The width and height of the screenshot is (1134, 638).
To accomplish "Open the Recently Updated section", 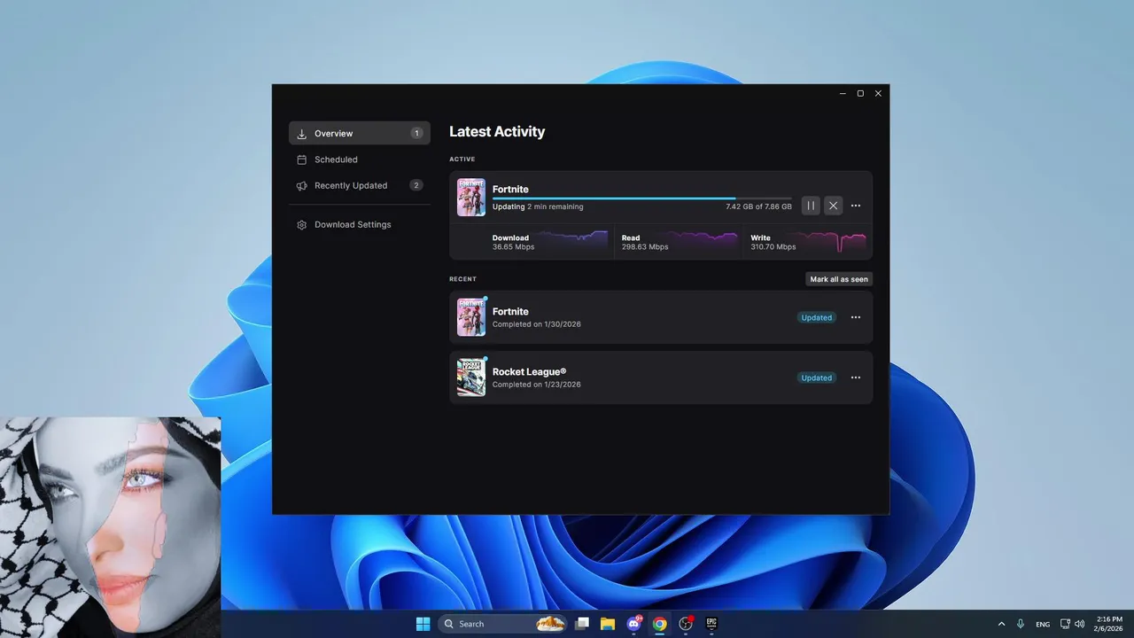I will tap(360, 185).
